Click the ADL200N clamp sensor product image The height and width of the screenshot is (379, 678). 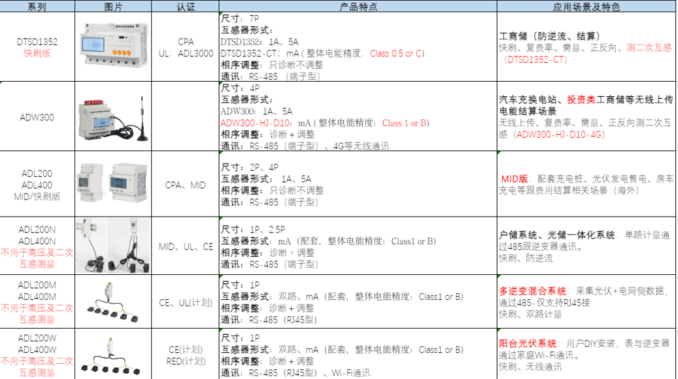tap(113, 245)
